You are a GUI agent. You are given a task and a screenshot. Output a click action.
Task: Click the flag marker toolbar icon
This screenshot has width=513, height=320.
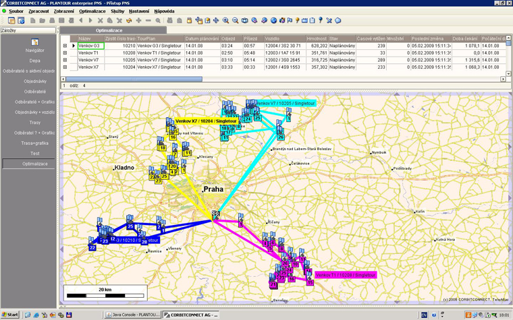290,21
